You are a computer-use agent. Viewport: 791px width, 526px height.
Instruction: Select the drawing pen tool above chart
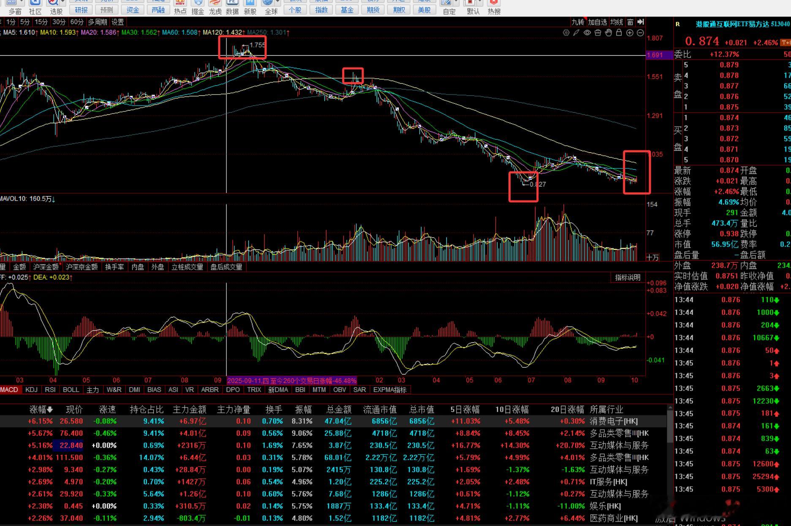(576, 33)
